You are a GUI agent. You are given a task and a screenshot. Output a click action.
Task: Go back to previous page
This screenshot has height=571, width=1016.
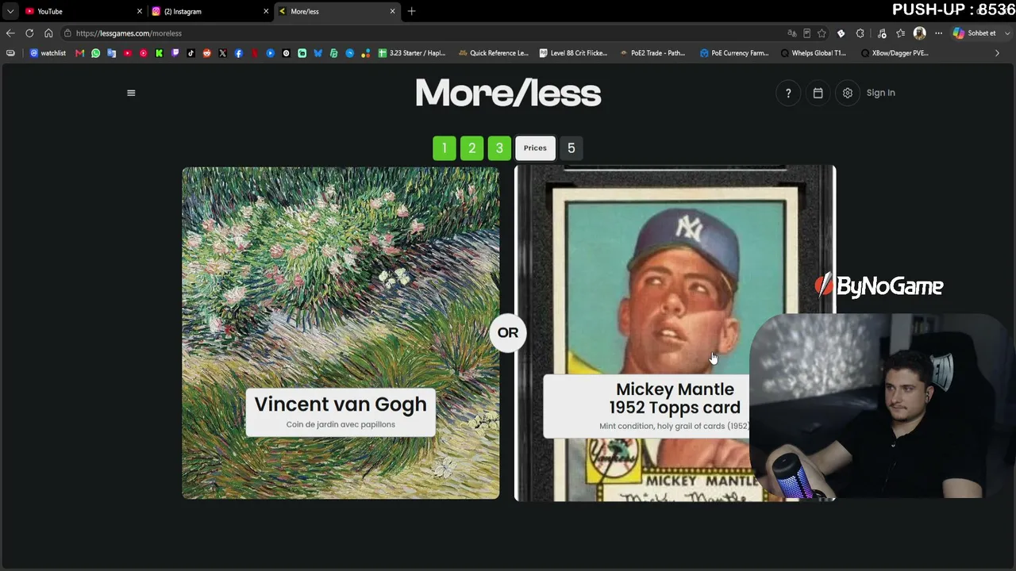[x=10, y=33]
